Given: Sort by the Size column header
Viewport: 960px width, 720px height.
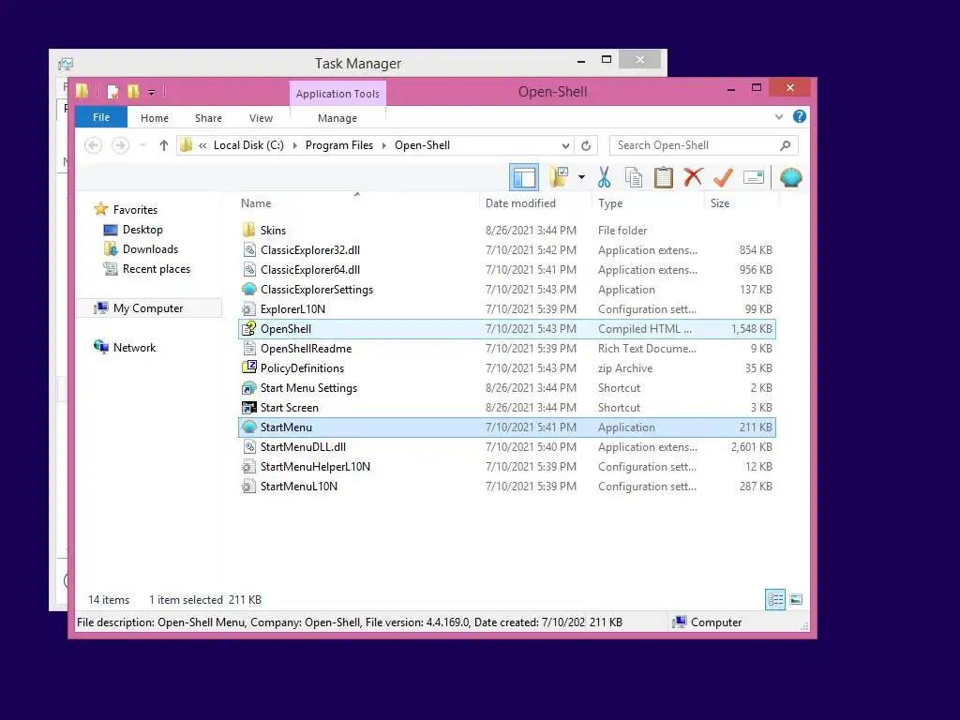Looking at the screenshot, I should (x=742, y=203).
